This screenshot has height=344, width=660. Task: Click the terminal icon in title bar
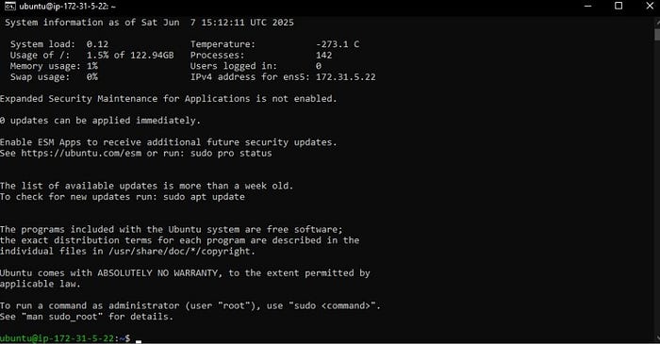click(x=10, y=7)
